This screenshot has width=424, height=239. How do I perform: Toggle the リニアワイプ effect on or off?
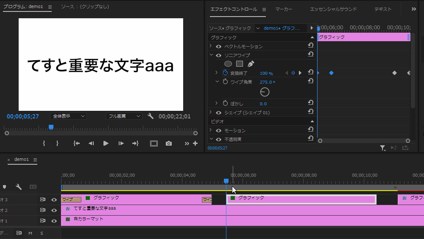pyautogui.click(x=218, y=56)
